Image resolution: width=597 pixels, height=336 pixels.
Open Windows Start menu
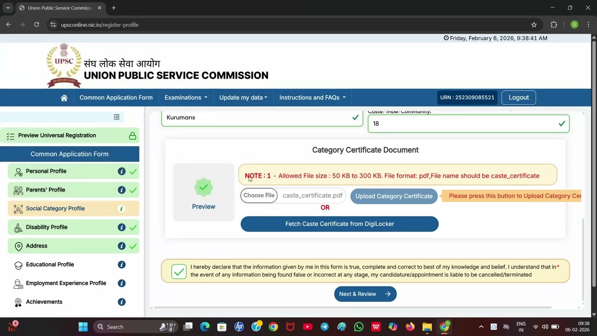(83, 327)
